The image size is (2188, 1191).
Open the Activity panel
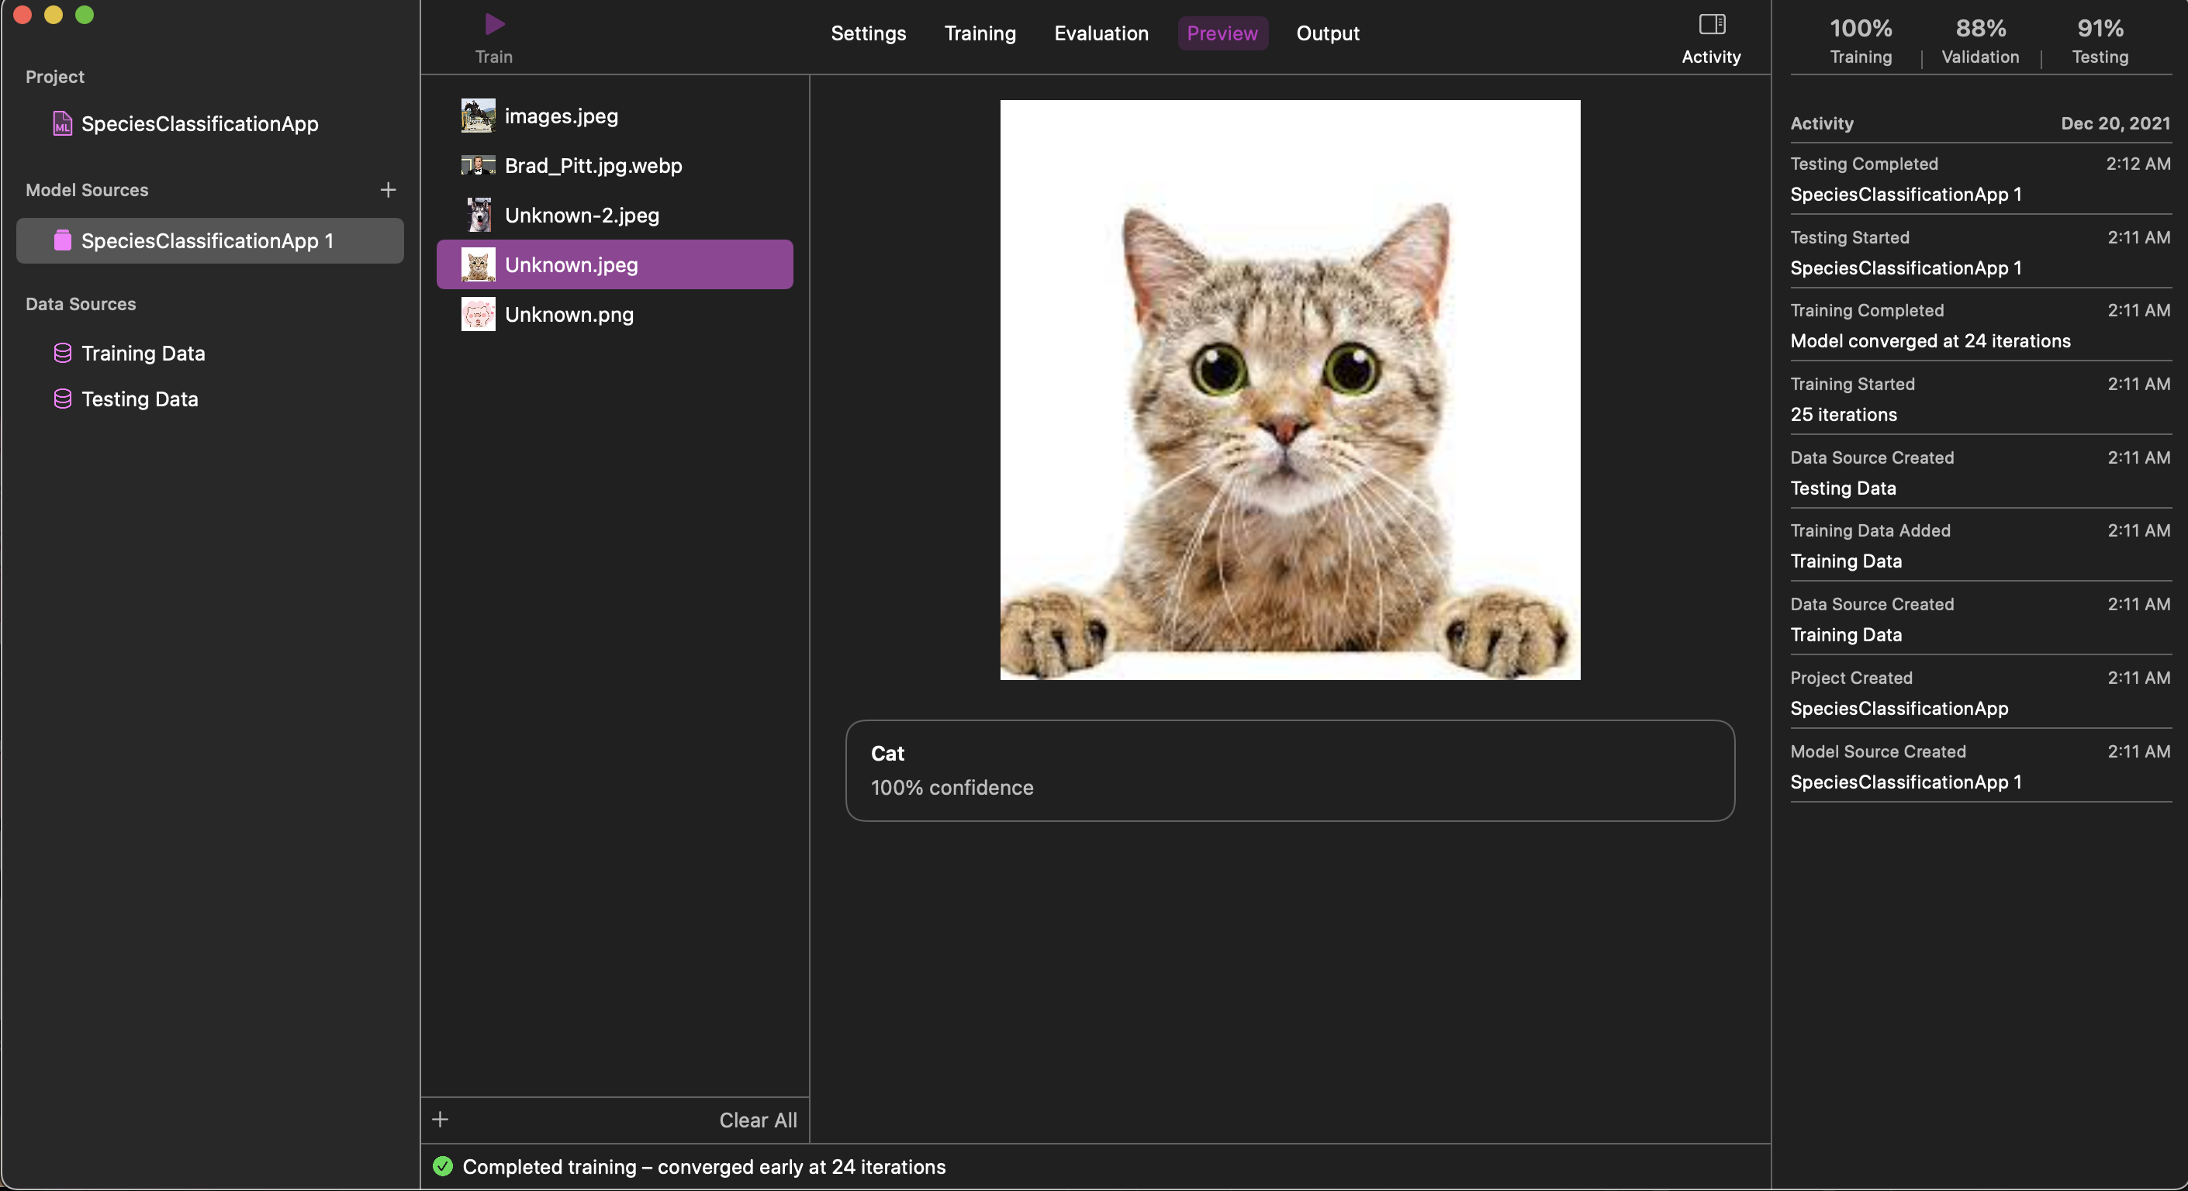point(1711,25)
